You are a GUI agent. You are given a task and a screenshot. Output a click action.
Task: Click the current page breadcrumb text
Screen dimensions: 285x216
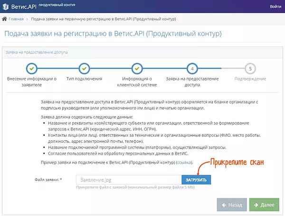click(103, 19)
